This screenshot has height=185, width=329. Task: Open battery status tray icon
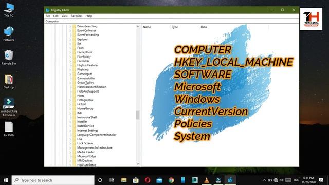[270, 180]
